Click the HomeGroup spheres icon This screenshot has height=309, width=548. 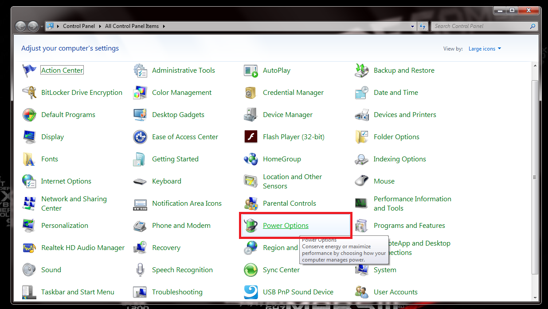tap(251, 159)
